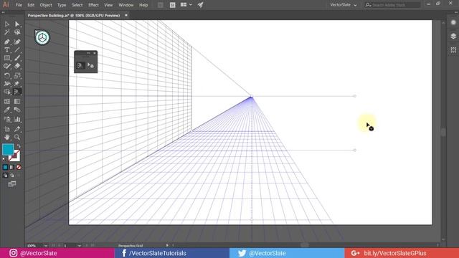Collapse the floating tool panel
Image resolution: width=459 pixels, height=258 pixels.
(x=88, y=53)
